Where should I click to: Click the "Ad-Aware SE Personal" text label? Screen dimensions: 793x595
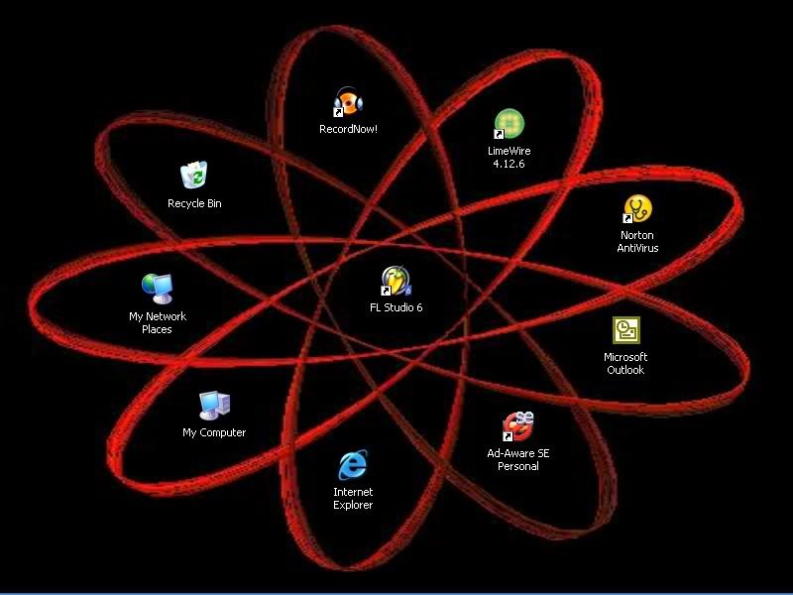517,459
